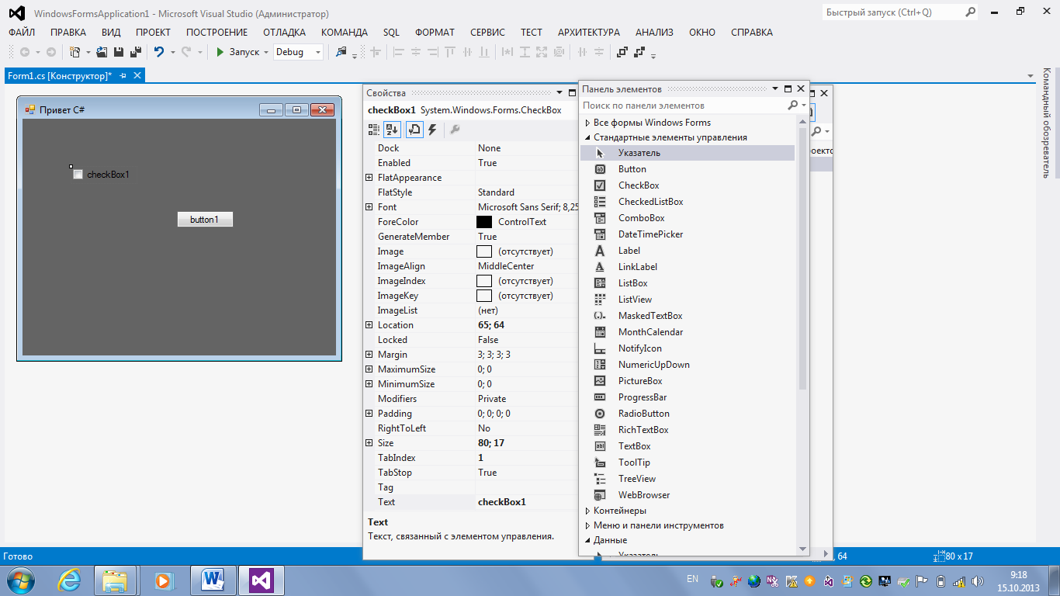The width and height of the screenshot is (1060, 596).
Task: Select the ListView toolbox item
Action: [x=688, y=300]
